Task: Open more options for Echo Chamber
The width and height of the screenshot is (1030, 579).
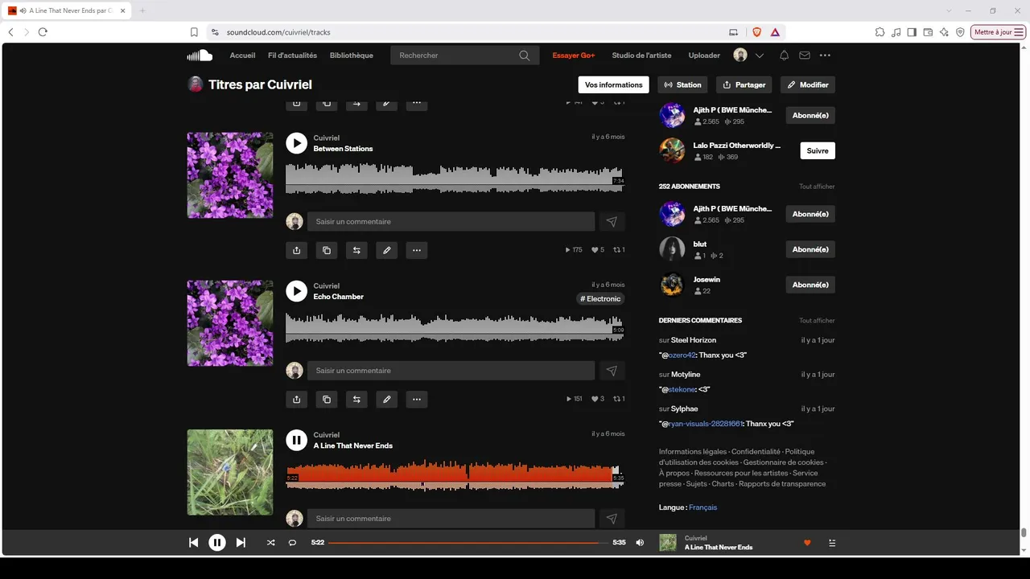Action: pyautogui.click(x=417, y=399)
